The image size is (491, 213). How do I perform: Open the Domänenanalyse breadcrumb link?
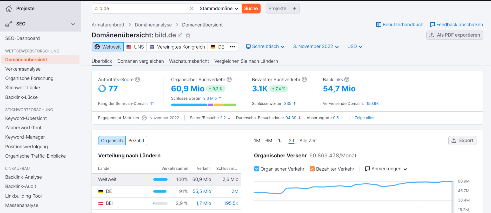153,25
